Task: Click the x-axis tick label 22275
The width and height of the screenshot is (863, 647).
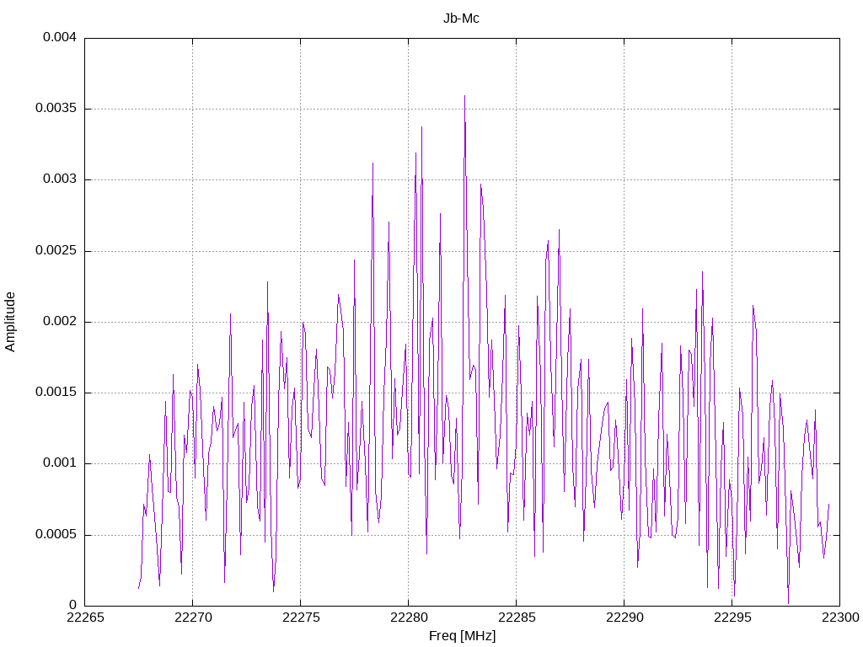Action: [301, 618]
